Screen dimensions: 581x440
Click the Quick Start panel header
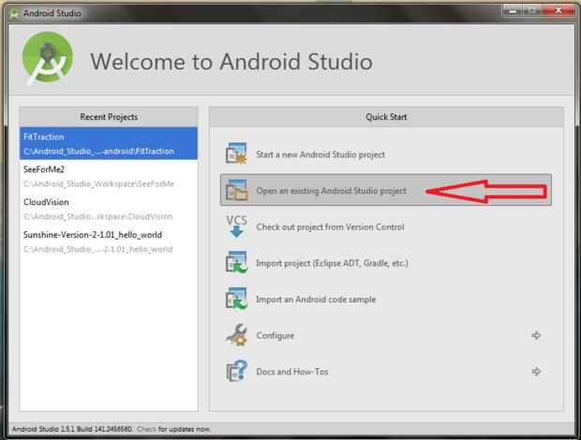[386, 117]
